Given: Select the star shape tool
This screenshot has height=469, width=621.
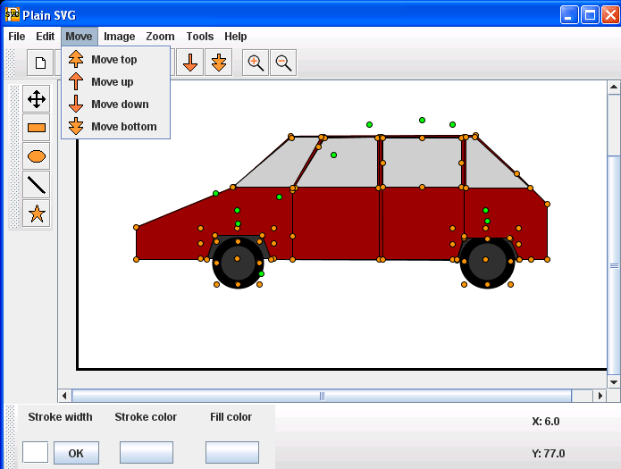Looking at the screenshot, I should pos(37,214).
